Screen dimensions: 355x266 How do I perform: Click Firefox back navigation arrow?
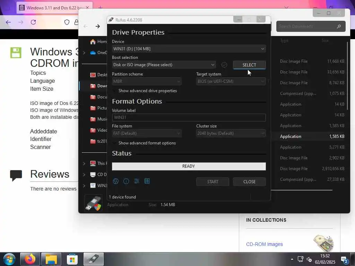point(8,22)
